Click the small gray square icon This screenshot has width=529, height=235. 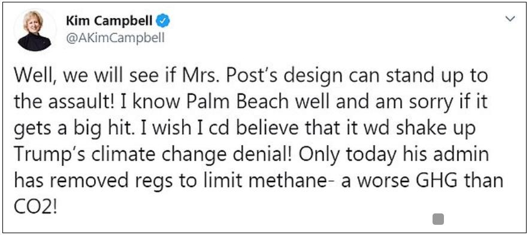point(438,219)
